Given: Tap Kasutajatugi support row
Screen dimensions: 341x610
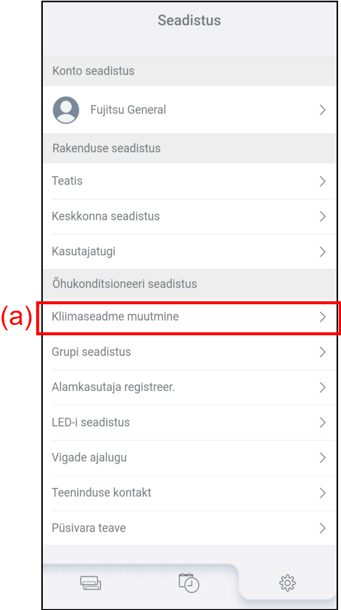Looking at the screenshot, I should coord(84,252).
